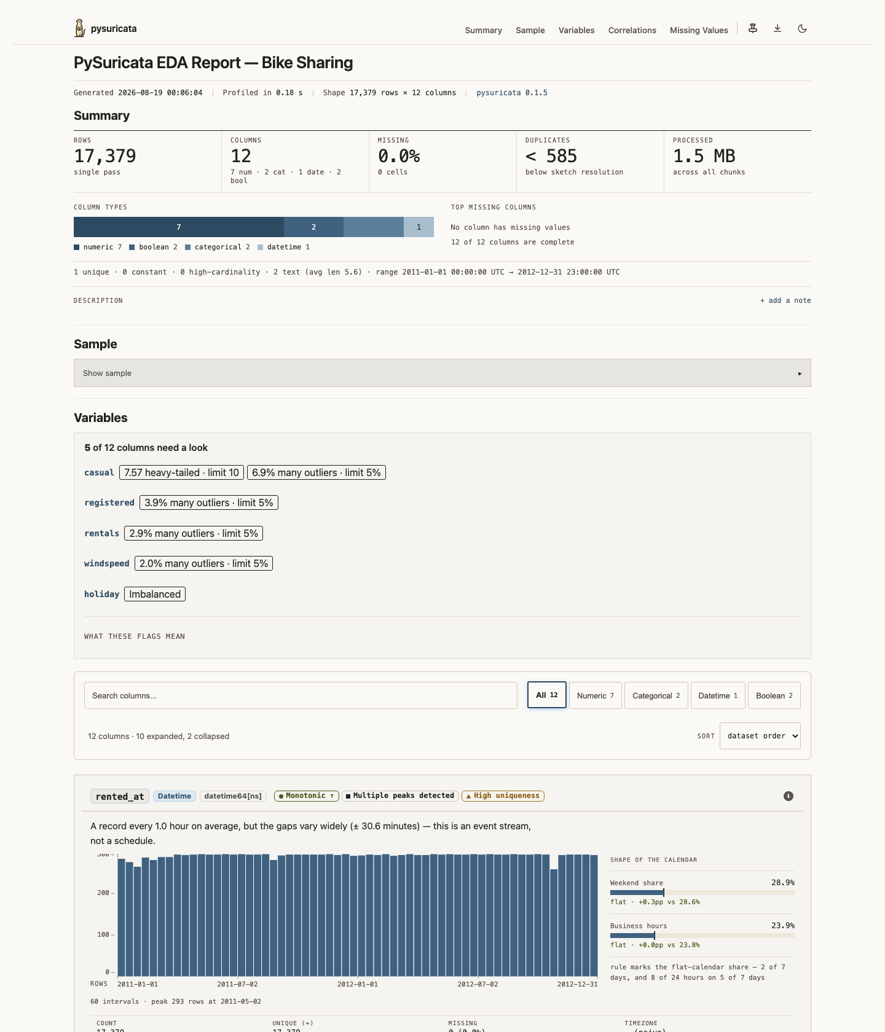This screenshot has width=885, height=1032.
Task: Open Variables nav link
Action: pos(576,30)
